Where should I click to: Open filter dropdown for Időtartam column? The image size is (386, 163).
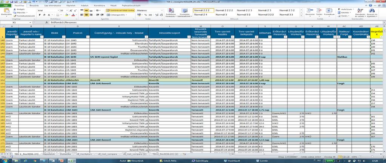tap(269, 37)
